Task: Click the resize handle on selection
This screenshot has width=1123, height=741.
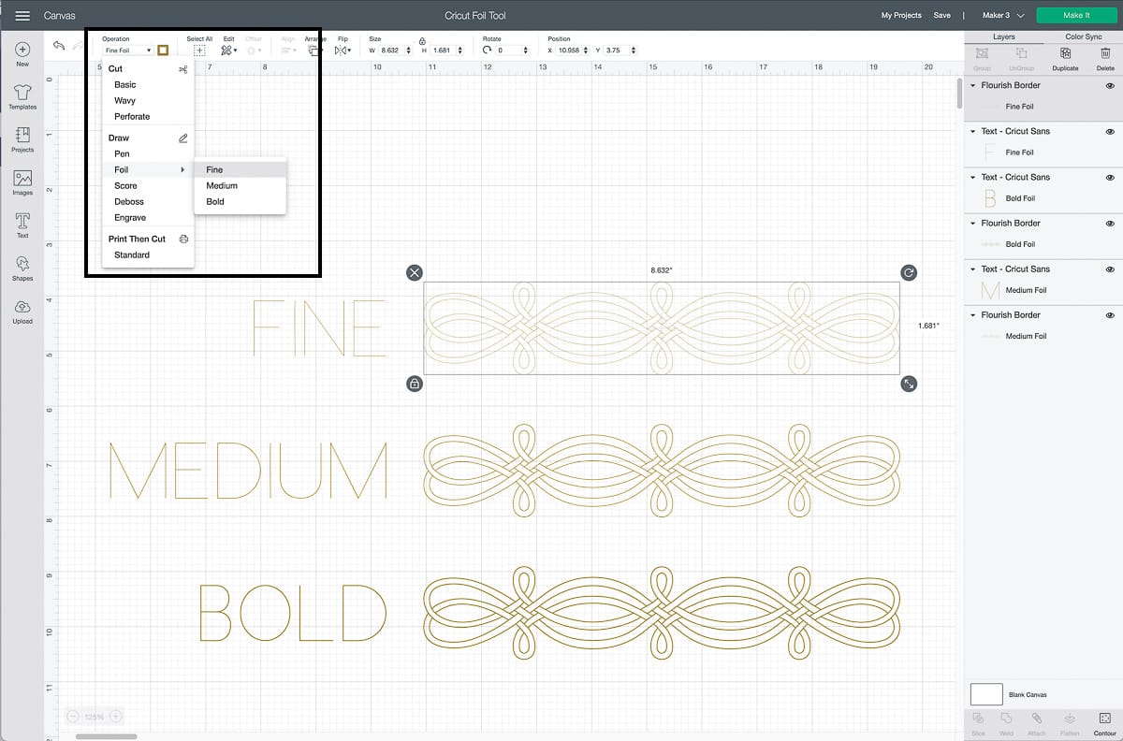Action: click(x=909, y=384)
